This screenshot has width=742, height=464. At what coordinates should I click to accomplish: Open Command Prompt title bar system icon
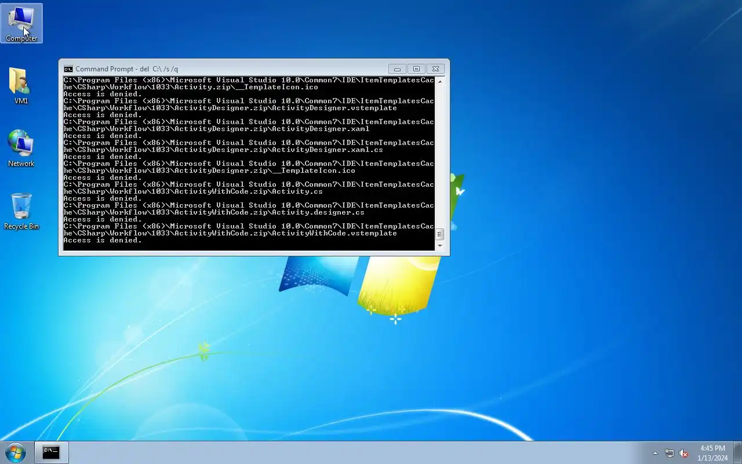click(x=68, y=68)
